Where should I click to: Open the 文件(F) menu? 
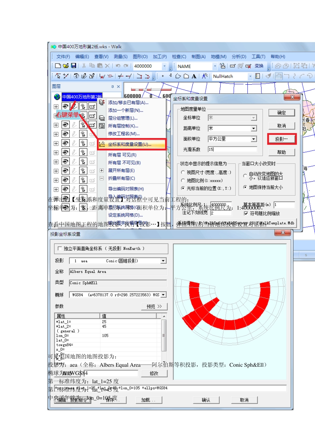pos(63,57)
